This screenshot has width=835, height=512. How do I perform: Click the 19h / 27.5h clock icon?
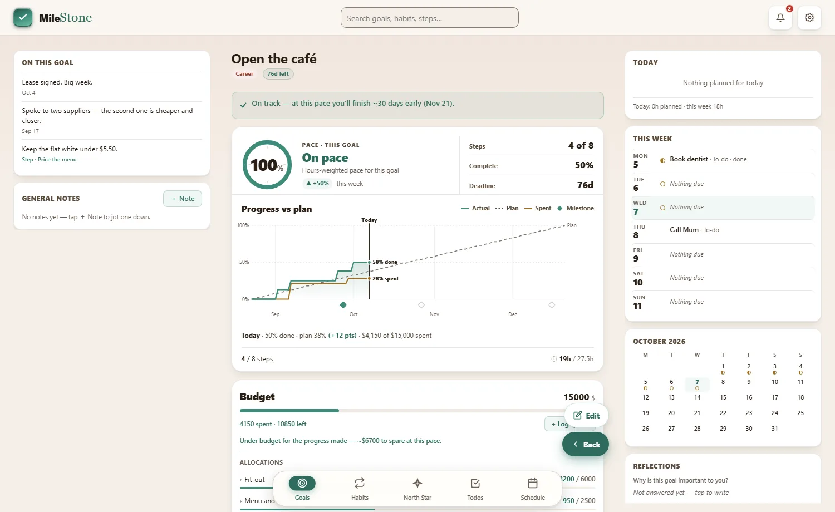554,359
